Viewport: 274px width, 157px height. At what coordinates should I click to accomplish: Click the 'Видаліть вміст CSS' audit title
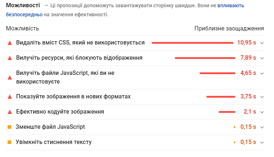(80, 43)
